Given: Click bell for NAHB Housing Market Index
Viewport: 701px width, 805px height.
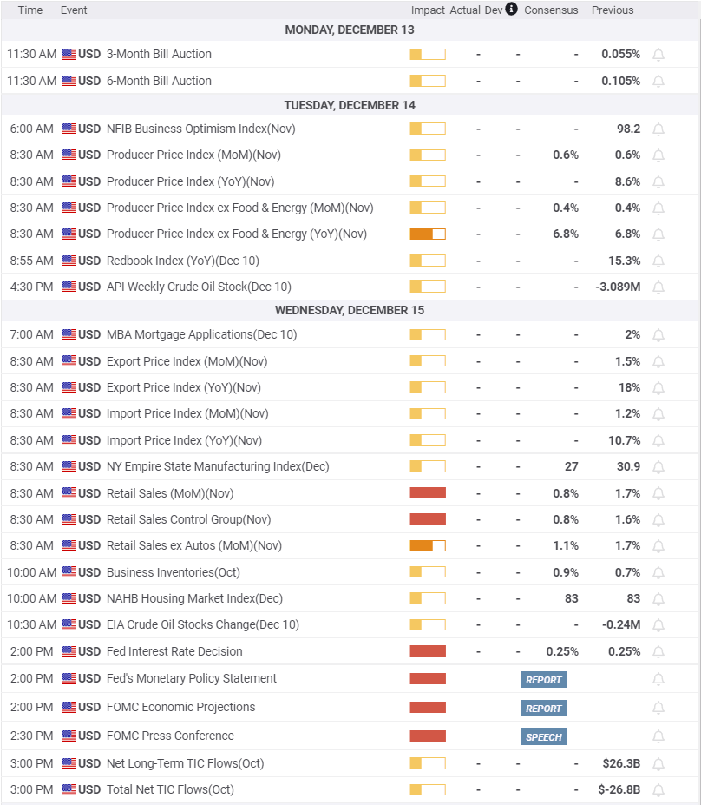Looking at the screenshot, I should point(658,599).
